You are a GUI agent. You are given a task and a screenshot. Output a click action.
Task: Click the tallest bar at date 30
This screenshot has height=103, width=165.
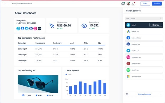click(x=100, y=87)
